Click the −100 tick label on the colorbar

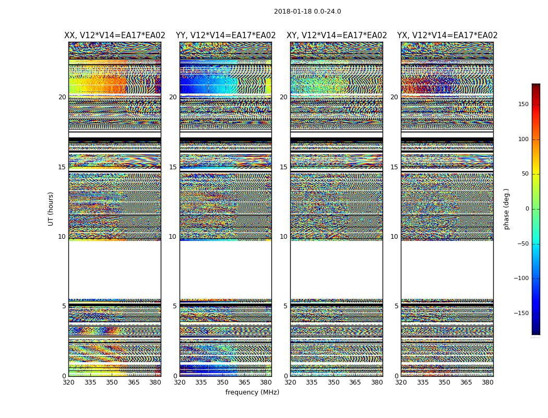point(521,278)
